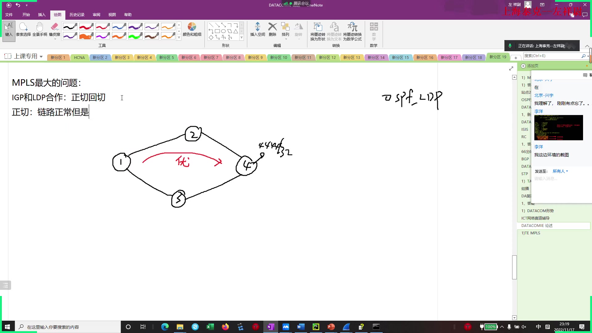Switch to the 插入 insert tab
592x333 pixels.
click(x=42, y=14)
